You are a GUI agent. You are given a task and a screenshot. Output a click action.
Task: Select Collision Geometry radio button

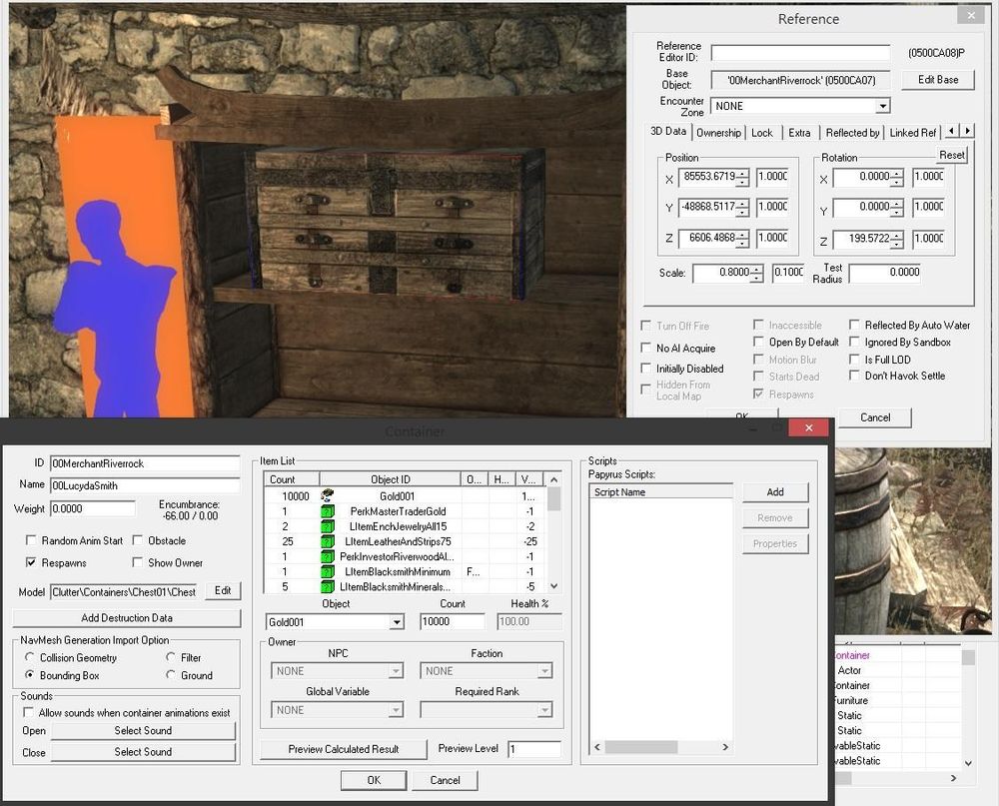[29, 657]
